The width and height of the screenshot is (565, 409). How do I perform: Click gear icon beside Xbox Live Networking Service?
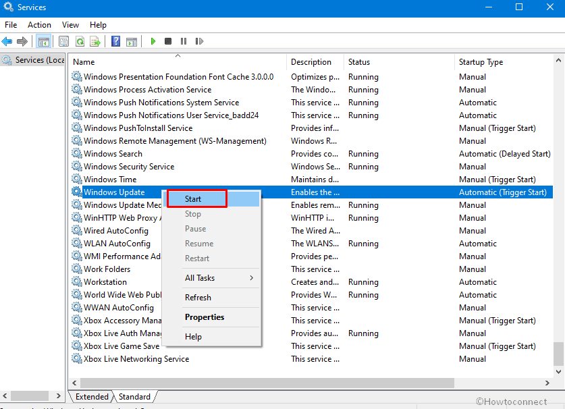pos(76,358)
